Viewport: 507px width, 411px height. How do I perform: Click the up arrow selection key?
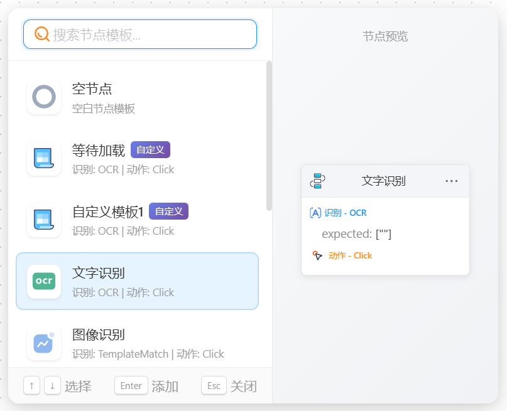[31, 386]
